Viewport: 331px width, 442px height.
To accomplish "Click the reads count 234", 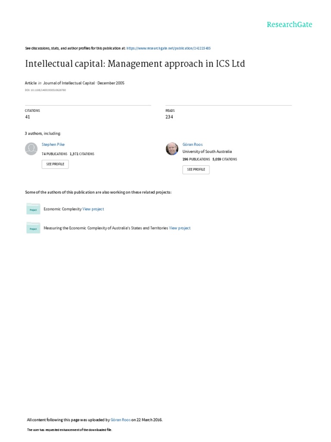I will (x=169, y=117).
